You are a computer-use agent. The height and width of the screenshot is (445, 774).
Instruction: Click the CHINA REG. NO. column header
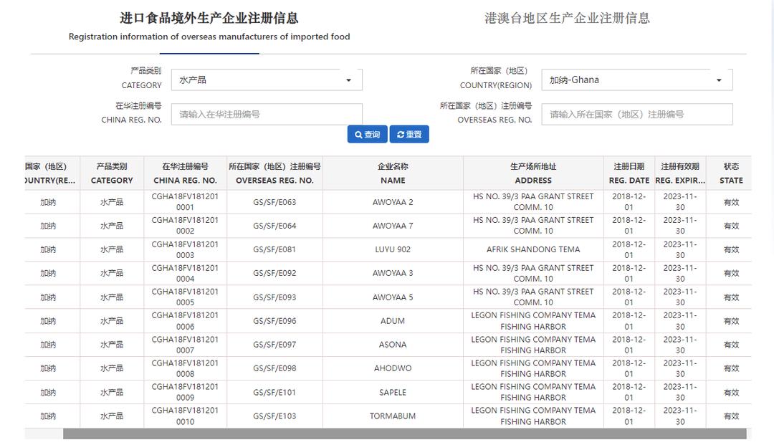click(185, 173)
